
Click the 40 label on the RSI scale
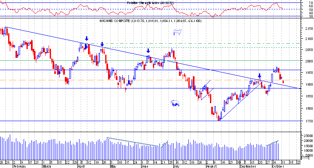pyautogui.click(x=311, y=13)
